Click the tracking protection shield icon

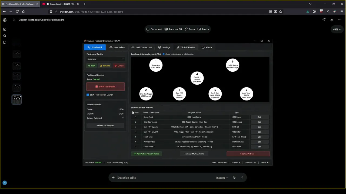click(51, 12)
